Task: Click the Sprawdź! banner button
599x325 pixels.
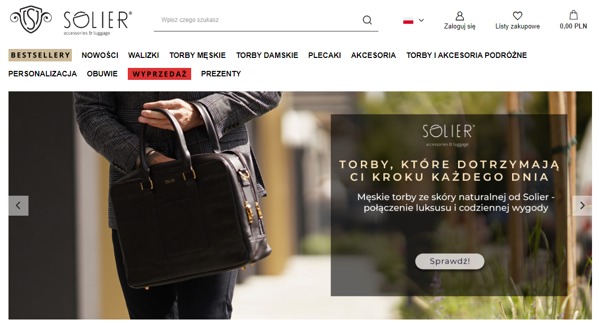Action: click(450, 261)
